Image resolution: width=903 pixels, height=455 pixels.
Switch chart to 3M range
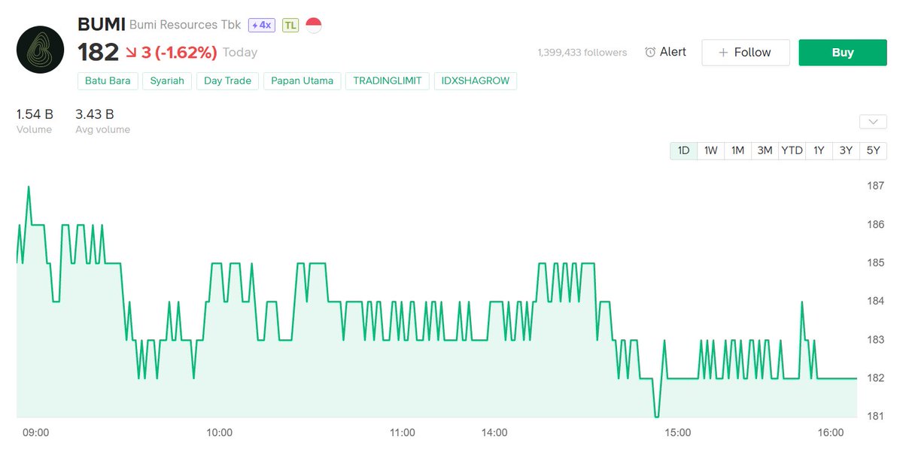(x=765, y=150)
